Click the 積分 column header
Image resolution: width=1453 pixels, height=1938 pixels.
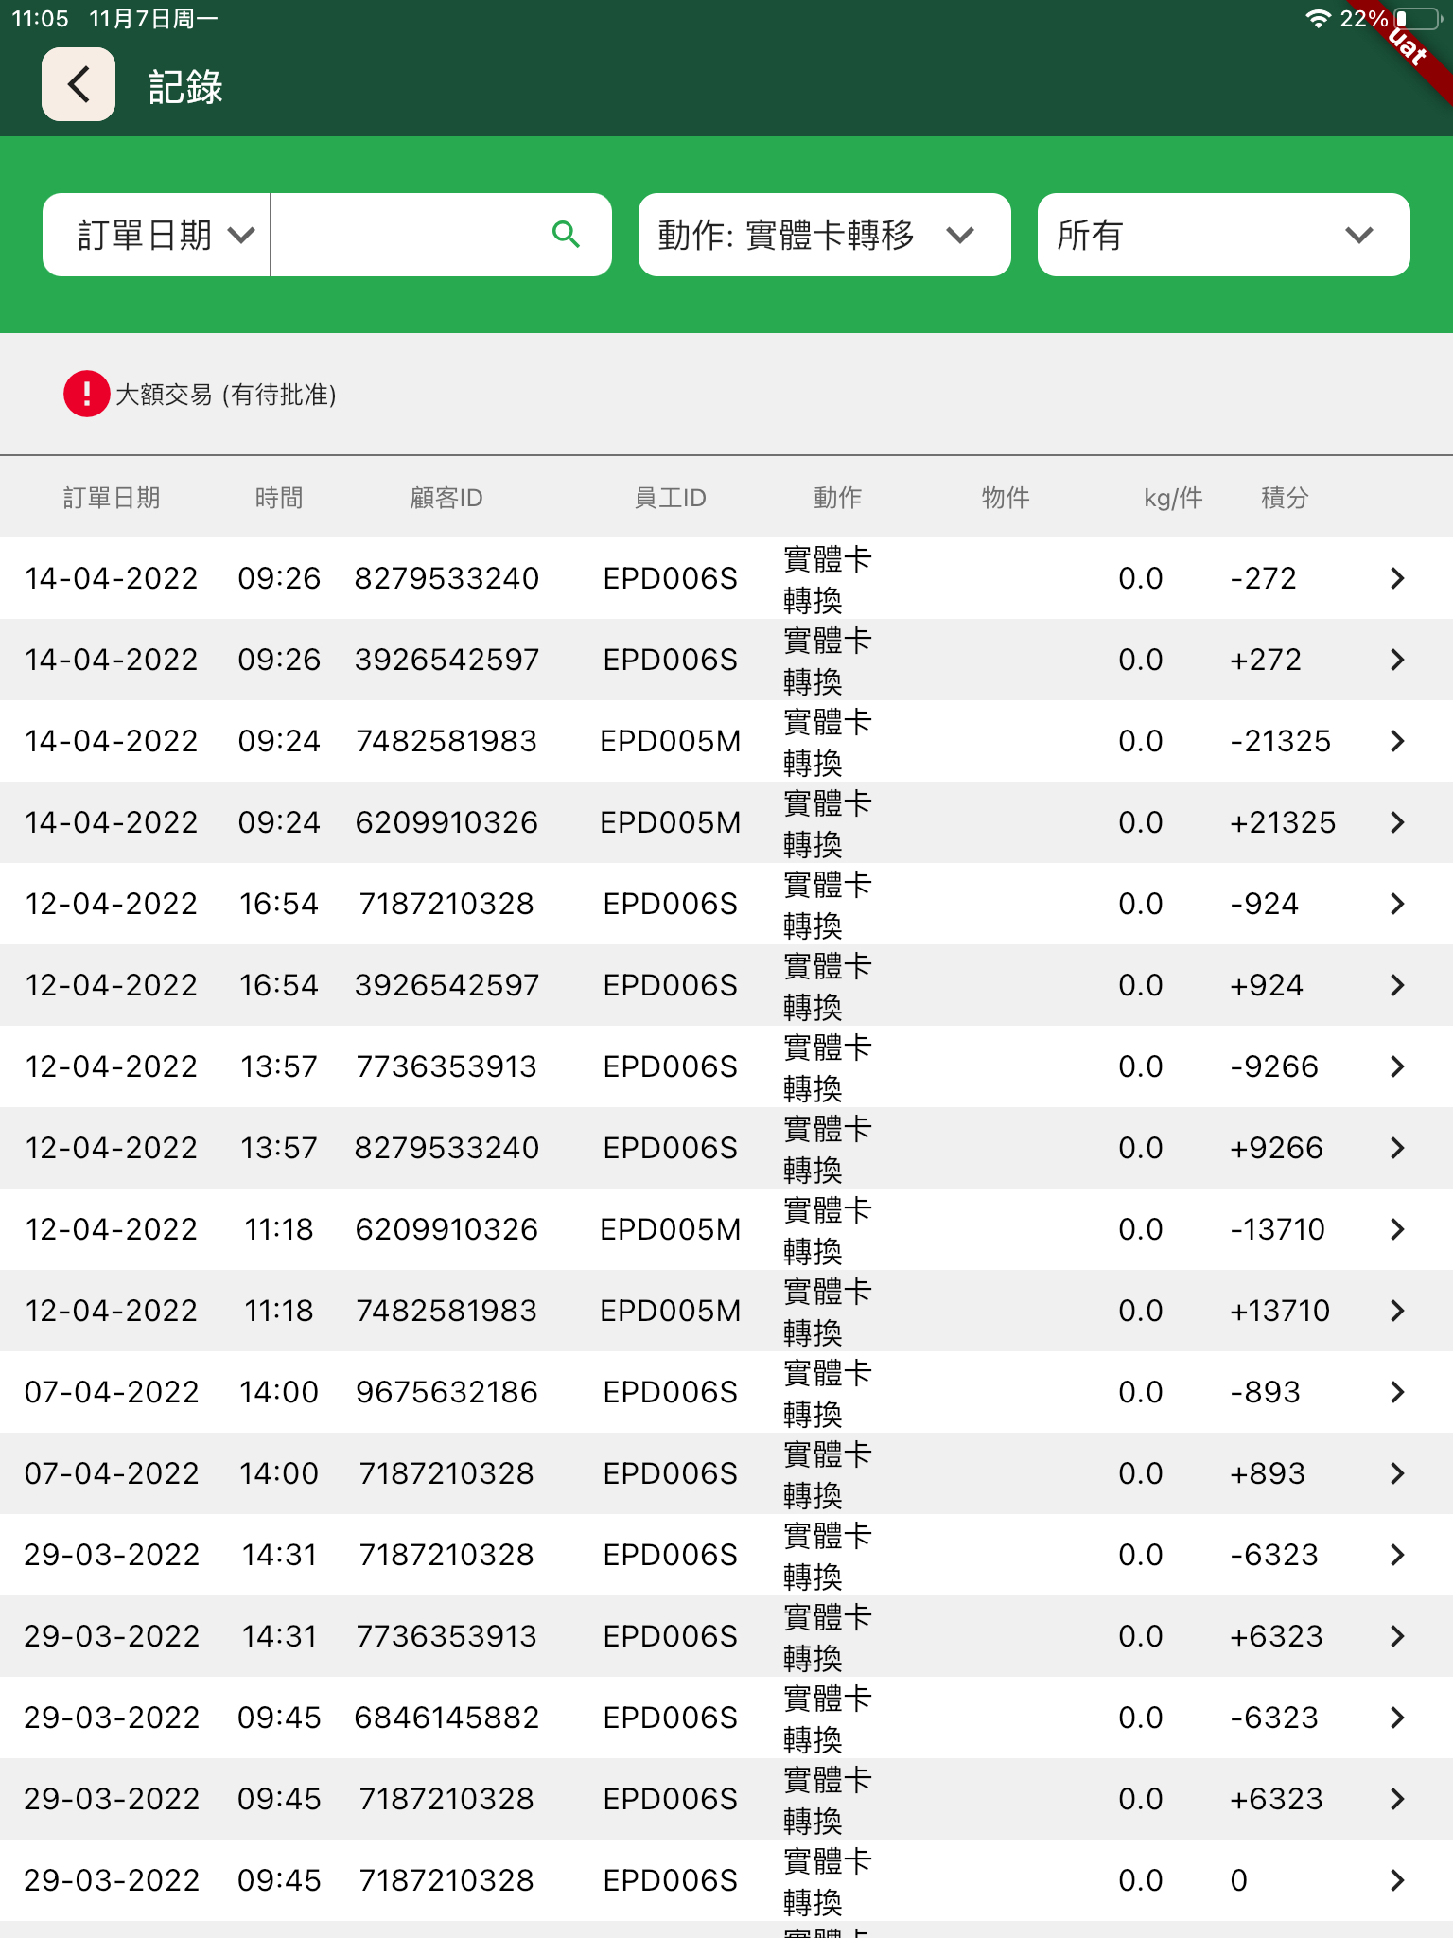click(1284, 498)
